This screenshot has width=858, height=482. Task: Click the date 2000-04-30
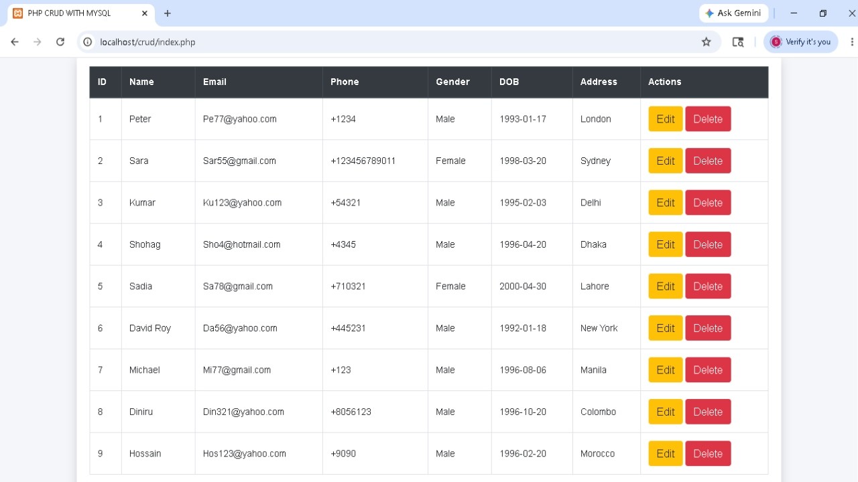click(523, 287)
